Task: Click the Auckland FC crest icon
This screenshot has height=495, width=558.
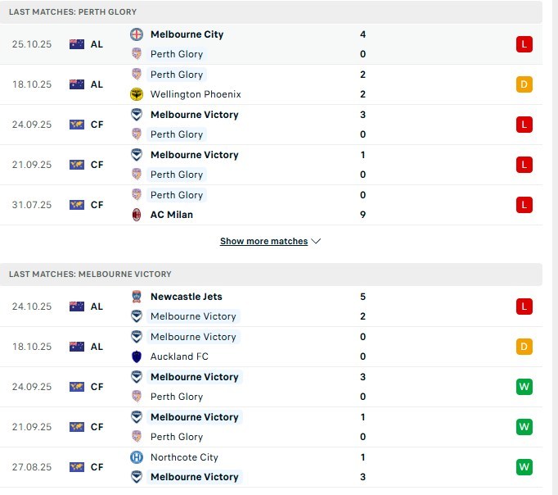Action: [137, 356]
